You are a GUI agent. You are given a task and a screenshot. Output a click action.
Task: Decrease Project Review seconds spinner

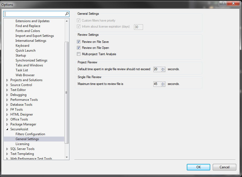[x=163, y=70]
